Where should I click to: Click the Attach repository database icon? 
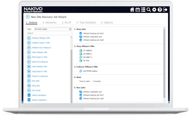29,95
